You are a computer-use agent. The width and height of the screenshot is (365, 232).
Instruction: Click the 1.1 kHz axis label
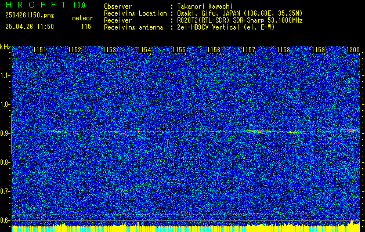pos(5,75)
